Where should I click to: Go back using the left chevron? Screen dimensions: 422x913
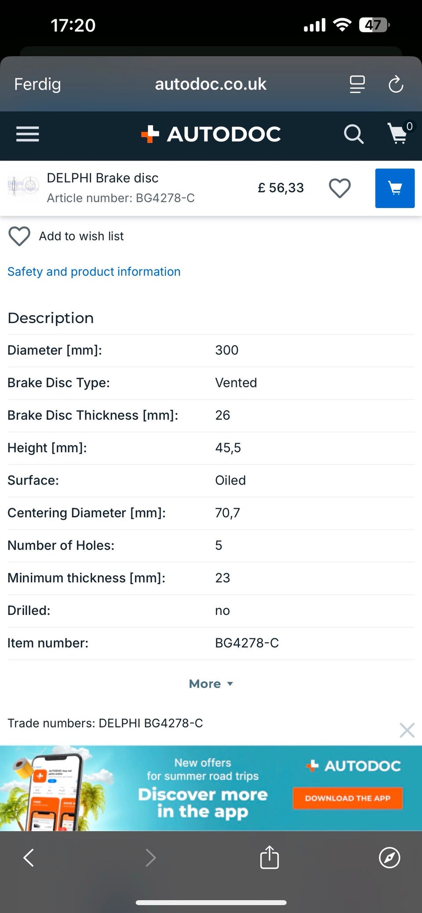(x=29, y=857)
